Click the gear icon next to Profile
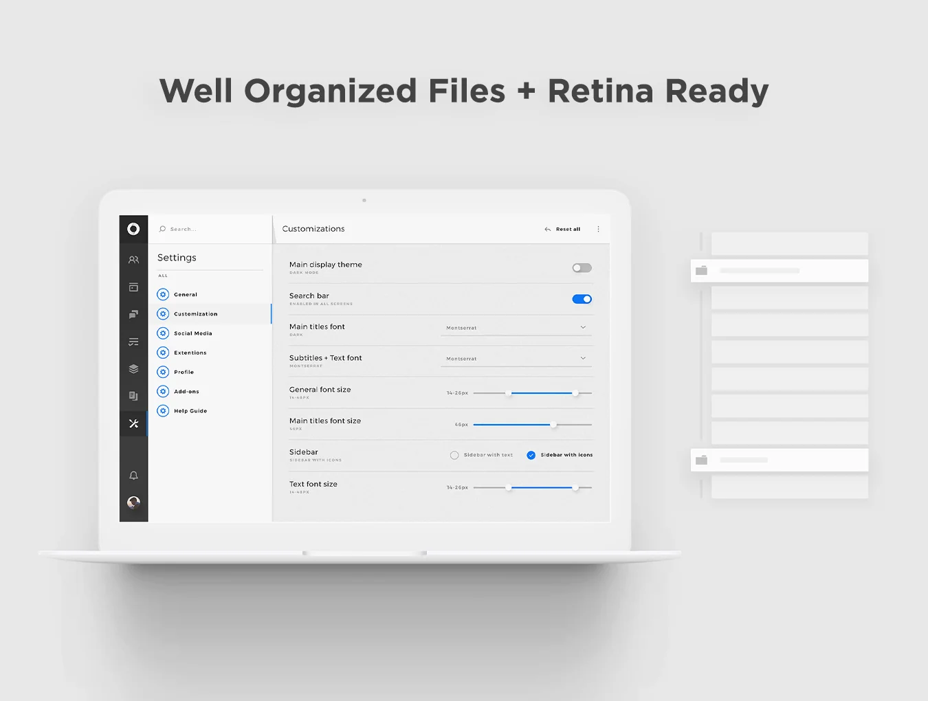The height and width of the screenshot is (701, 928). pyautogui.click(x=163, y=372)
